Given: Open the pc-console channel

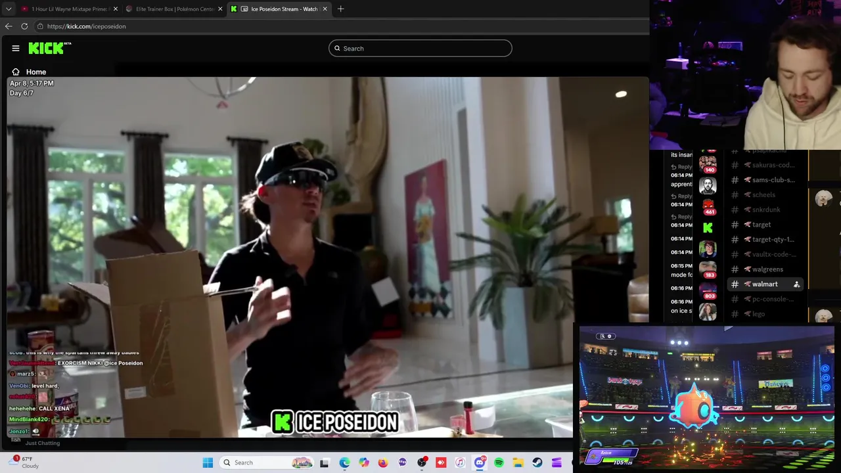Looking at the screenshot, I should [767, 299].
